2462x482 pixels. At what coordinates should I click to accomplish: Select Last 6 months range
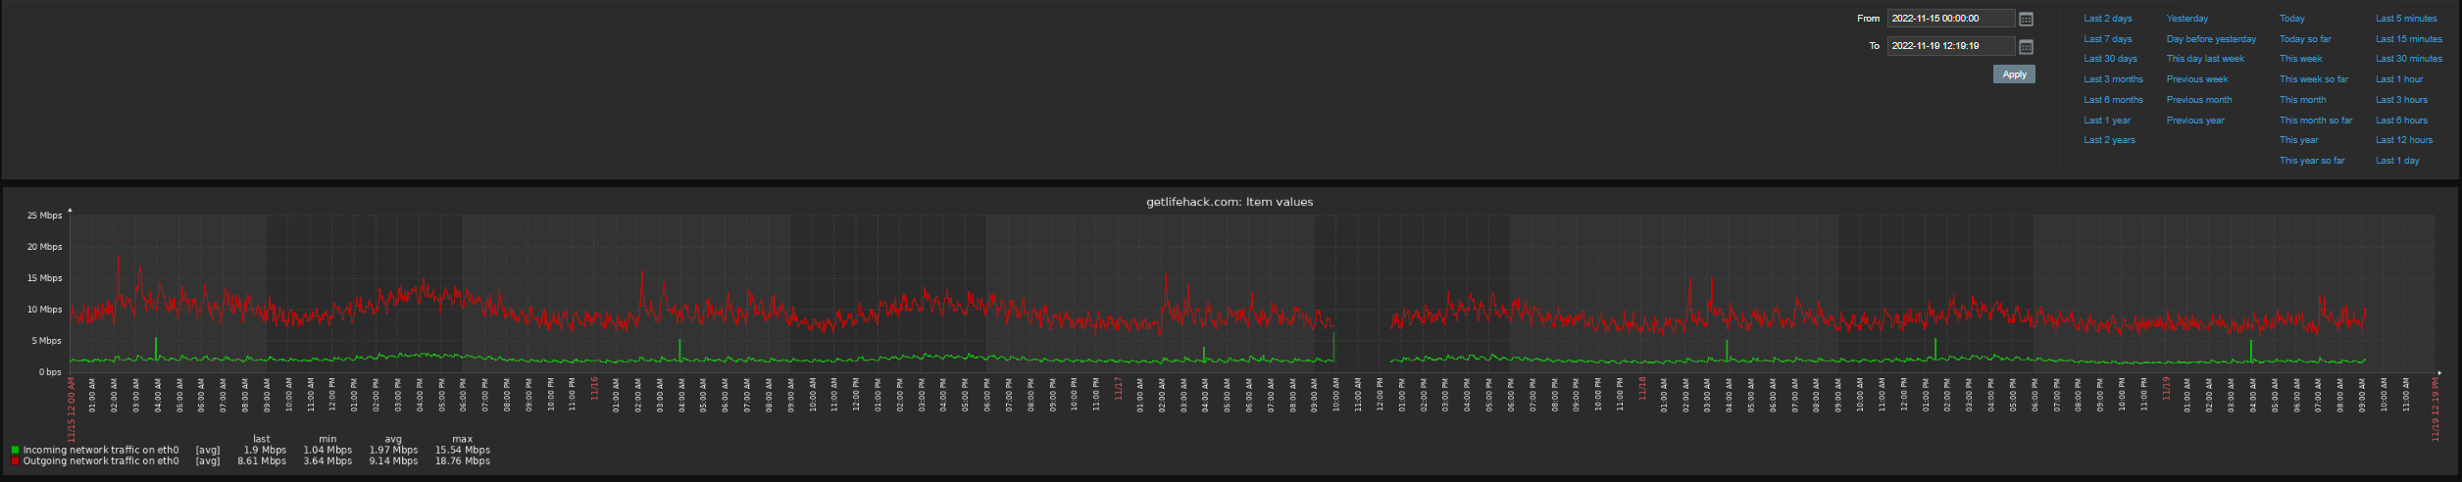pyautogui.click(x=2113, y=100)
